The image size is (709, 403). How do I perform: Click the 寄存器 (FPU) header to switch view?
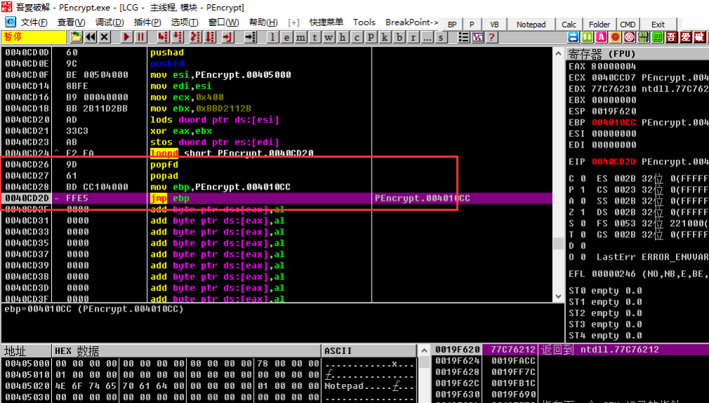pos(601,54)
